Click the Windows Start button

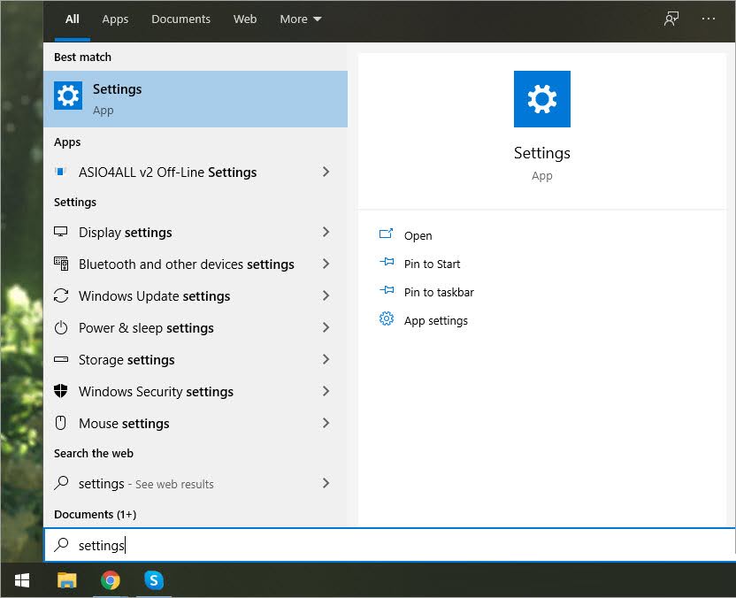[22, 580]
